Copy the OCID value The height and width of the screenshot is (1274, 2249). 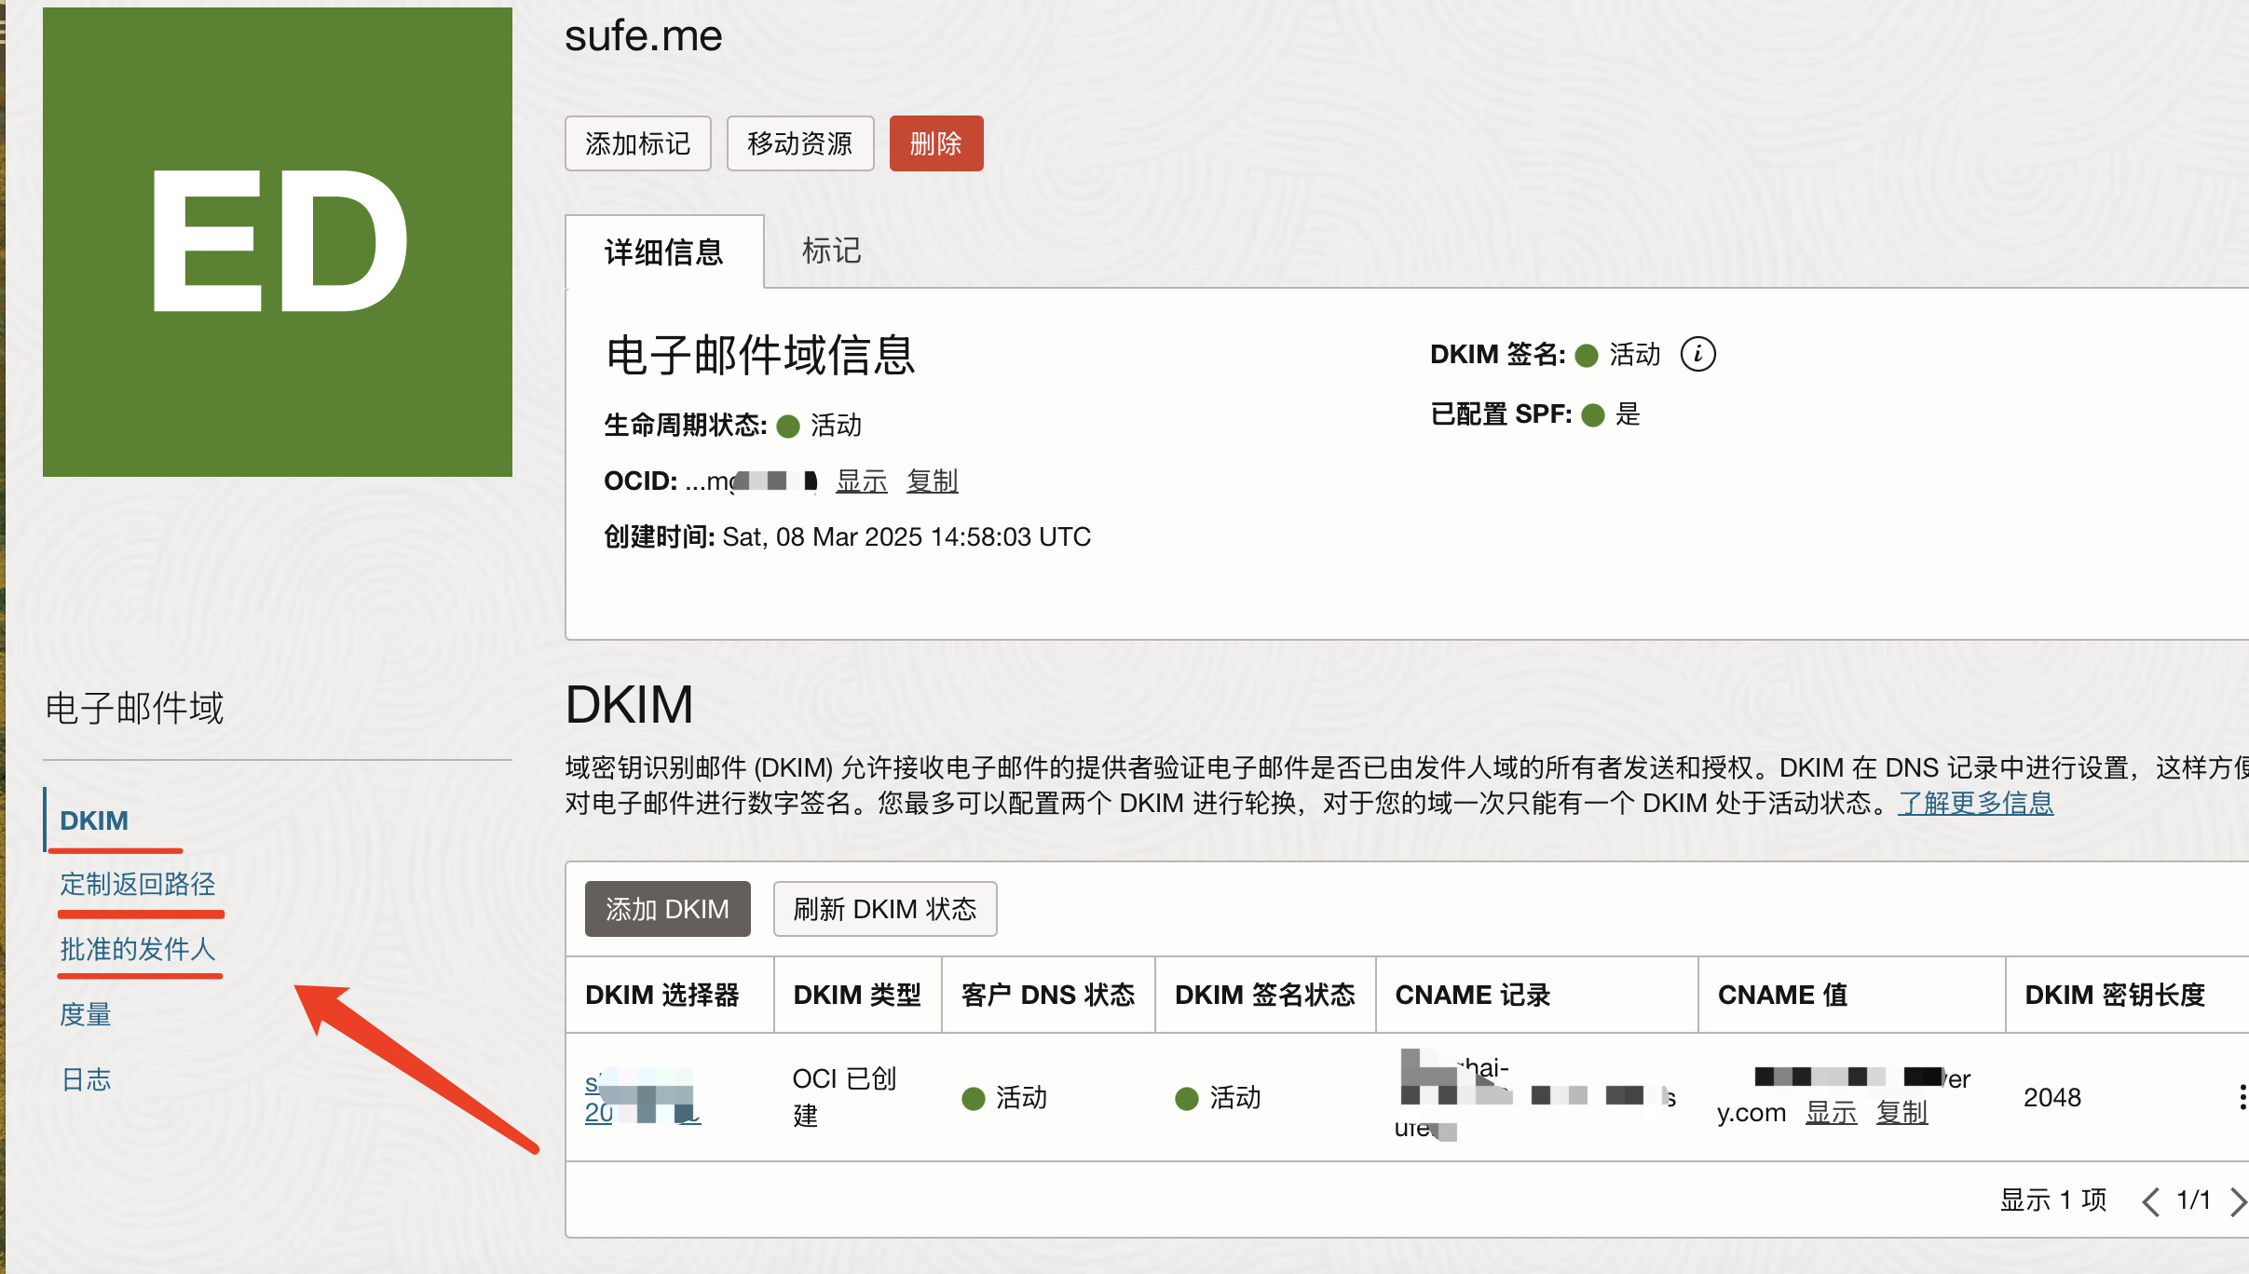point(932,481)
